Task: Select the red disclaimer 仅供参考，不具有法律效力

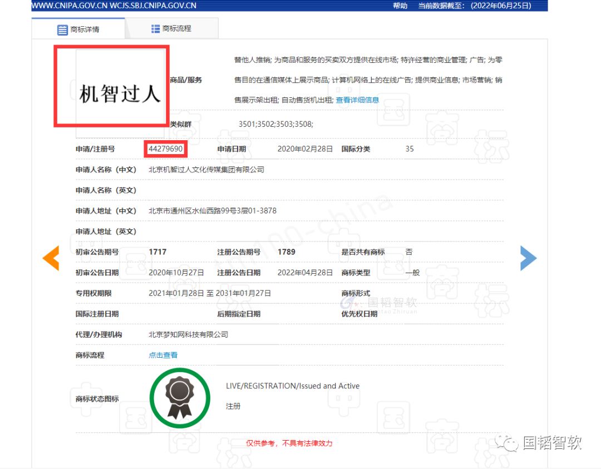Action: 289,443
